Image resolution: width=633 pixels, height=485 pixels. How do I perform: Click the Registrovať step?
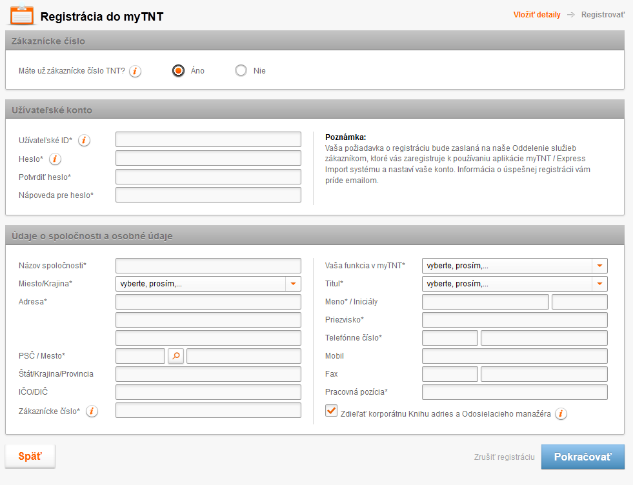pyautogui.click(x=603, y=15)
